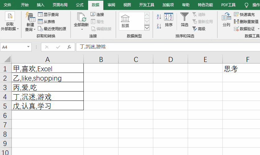Screen dimensions: 260x155
Task: Switch to Home (开始) tab
Action: click(25, 5)
